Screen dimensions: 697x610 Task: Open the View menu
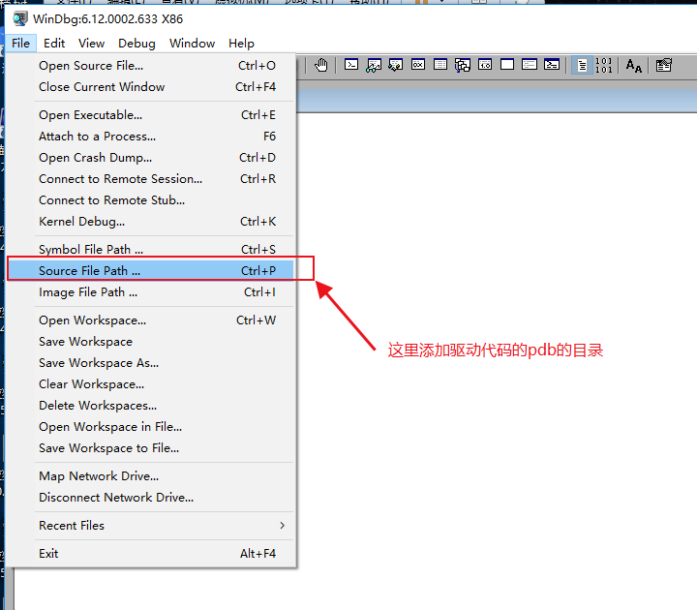[x=92, y=44]
